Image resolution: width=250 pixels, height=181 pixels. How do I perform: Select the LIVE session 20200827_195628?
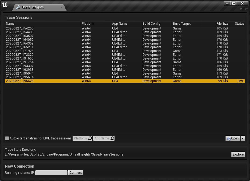point(125,81)
